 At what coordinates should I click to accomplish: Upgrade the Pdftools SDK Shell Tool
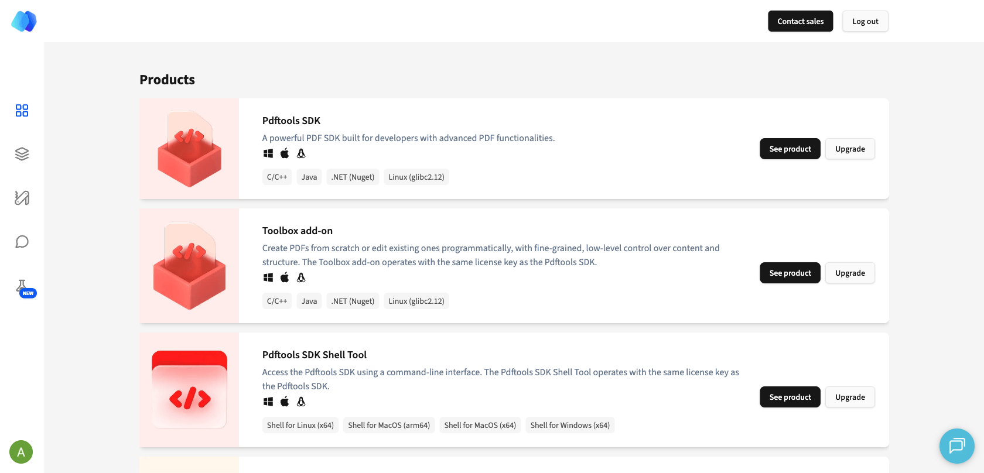(x=850, y=397)
